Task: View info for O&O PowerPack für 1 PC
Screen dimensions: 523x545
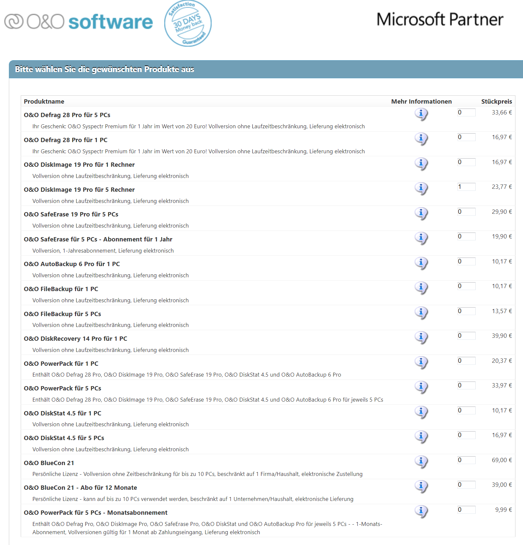Action: (421, 363)
